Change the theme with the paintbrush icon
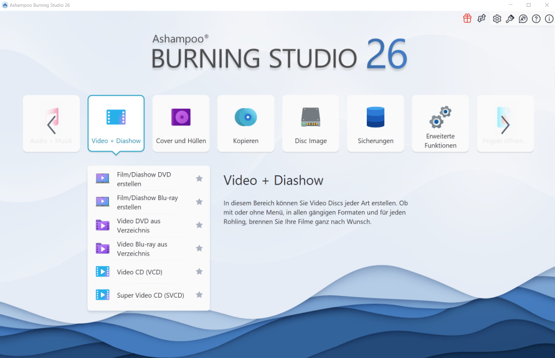The width and height of the screenshot is (555, 358). [510, 18]
